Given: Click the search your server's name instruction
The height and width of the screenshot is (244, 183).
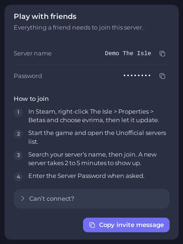Looking at the screenshot, I should pyautogui.click(x=92, y=159).
